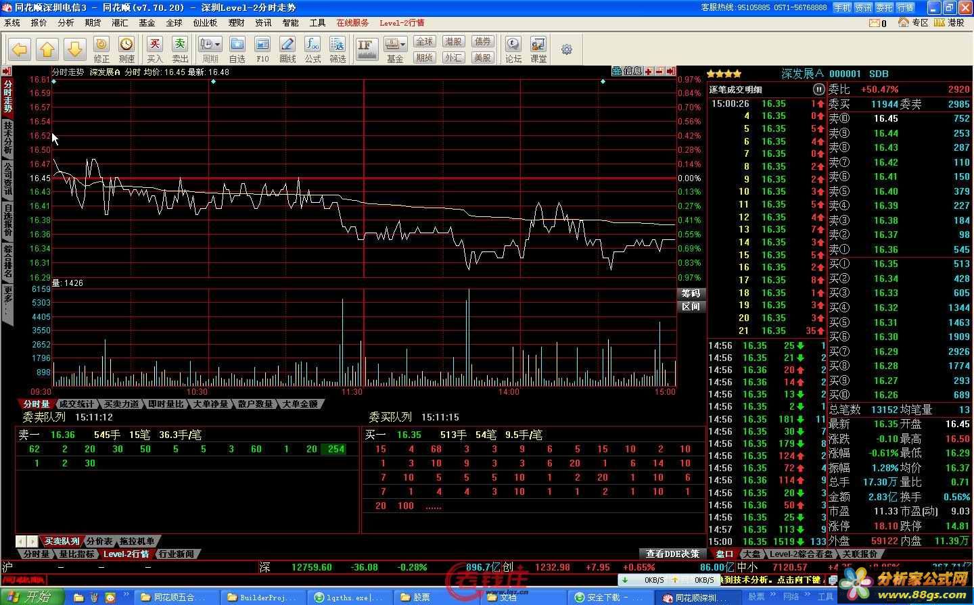Switch to the 买卖力道 indicator tab

pyautogui.click(x=121, y=404)
